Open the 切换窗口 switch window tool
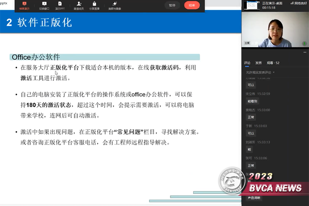This screenshot has height=206, width=309. click(44, 5)
